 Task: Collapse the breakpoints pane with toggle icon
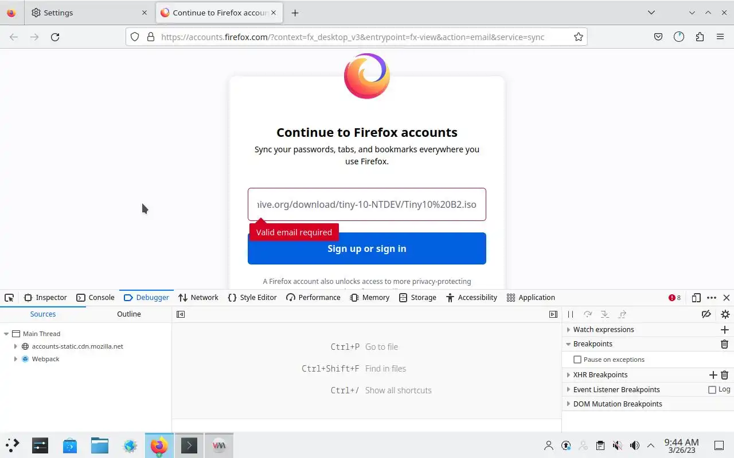tap(553, 314)
